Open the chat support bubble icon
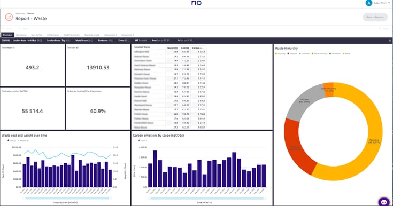The width and height of the screenshot is (393, 206). tap(384, 202)
